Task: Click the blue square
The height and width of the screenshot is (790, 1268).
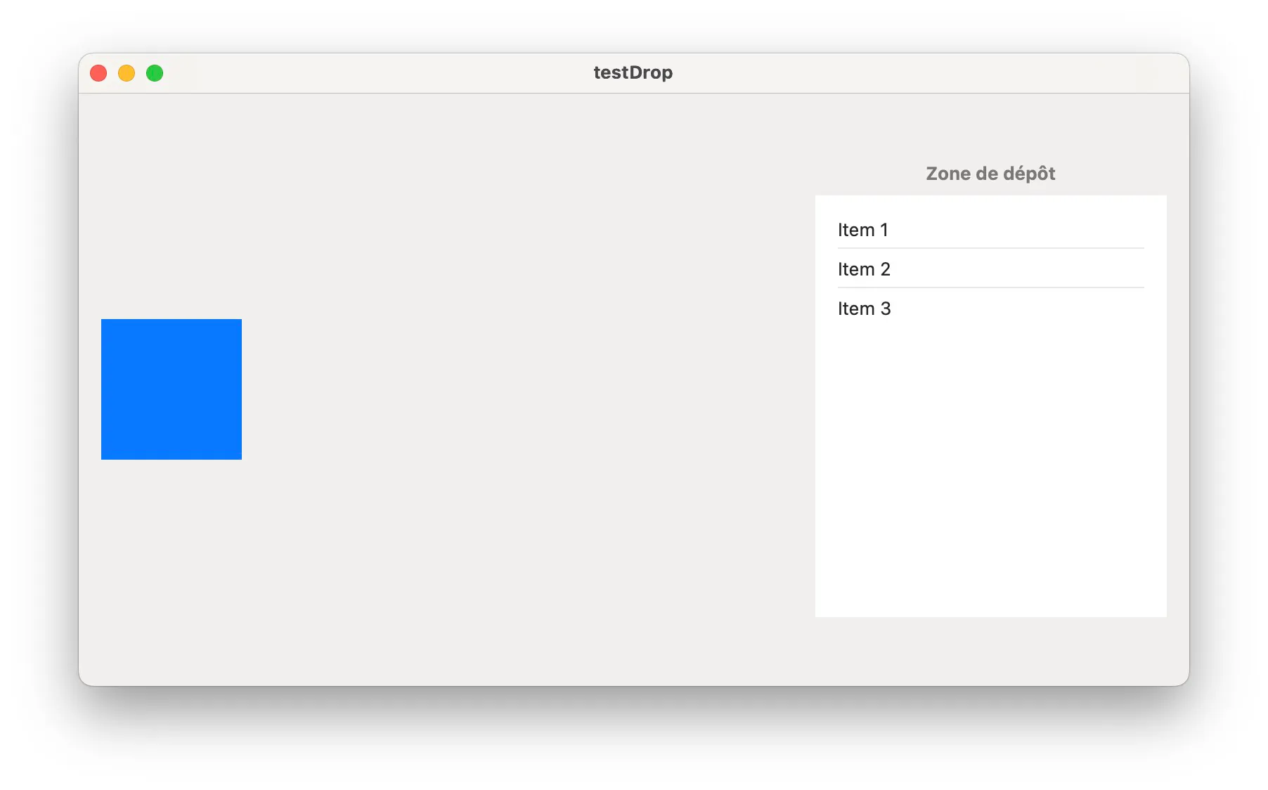Action: tap(172, 389)
